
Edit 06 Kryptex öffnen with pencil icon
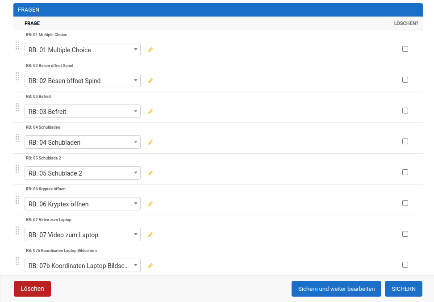coord(150,204)
